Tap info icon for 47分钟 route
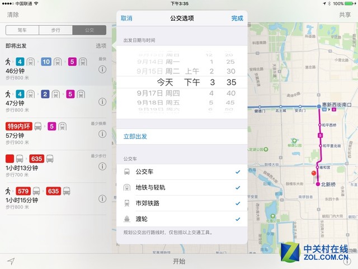Screen dimensions: 358x269 click(x=102, y=102)
